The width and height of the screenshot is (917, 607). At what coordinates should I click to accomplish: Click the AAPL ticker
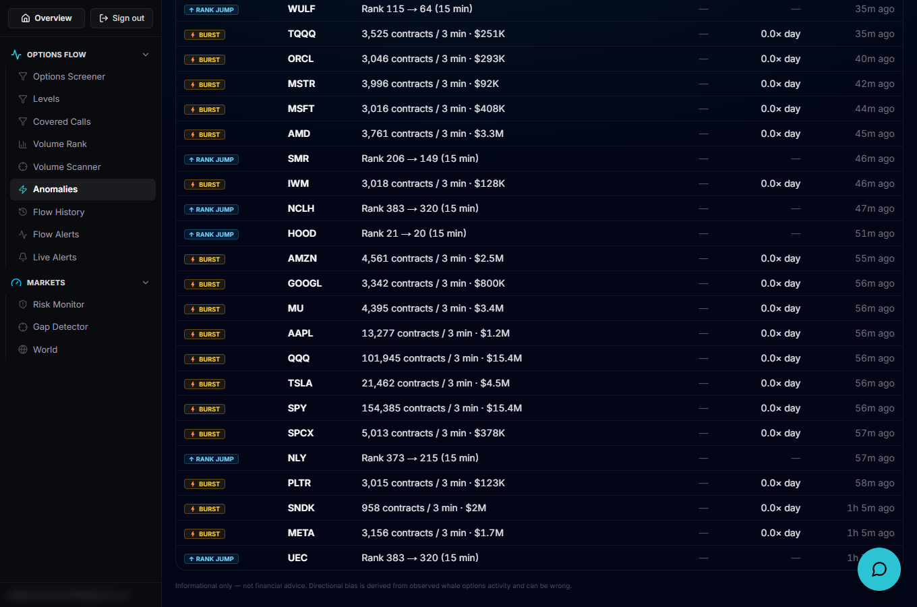[301, 333]
